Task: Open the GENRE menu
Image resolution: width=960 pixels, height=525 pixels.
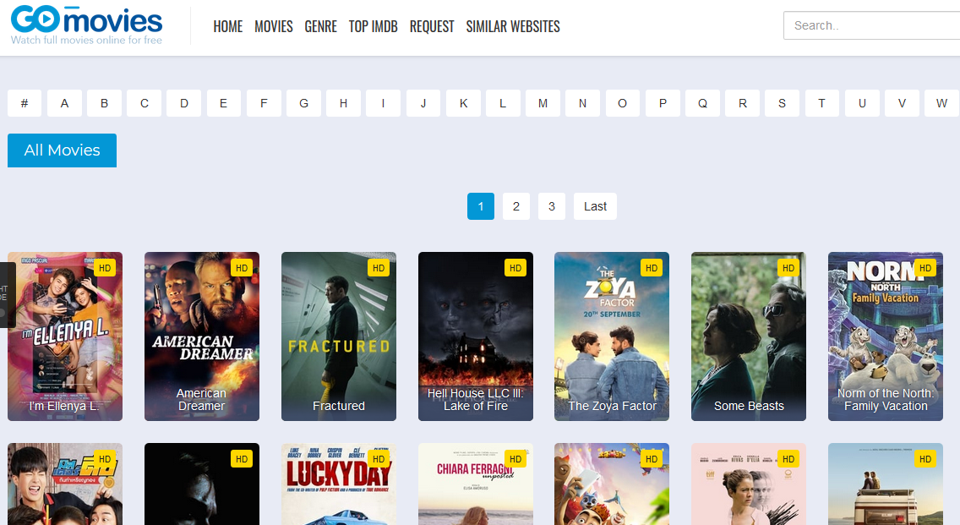Action: (321, 26)
